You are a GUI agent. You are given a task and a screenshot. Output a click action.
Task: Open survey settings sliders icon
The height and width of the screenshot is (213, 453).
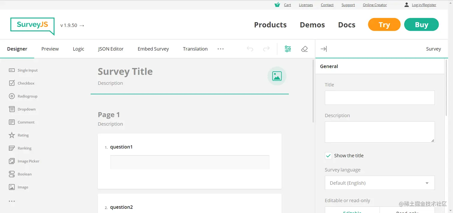[x=288, y=49]
